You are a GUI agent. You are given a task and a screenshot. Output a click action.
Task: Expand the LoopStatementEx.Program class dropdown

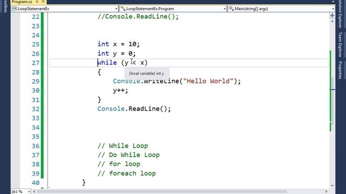click(225, 9)
